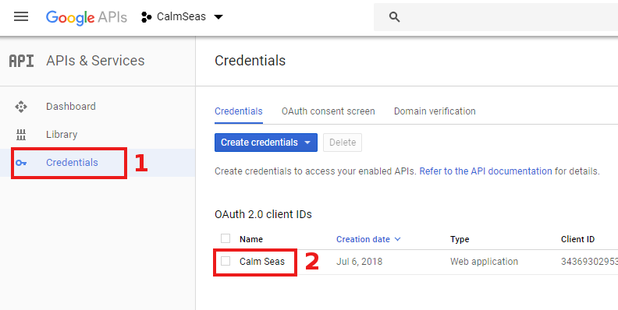The height and width of the screenshot is (310, 618).
Task: Click the search magnifier icon
Action: click(x=394, y=17)
